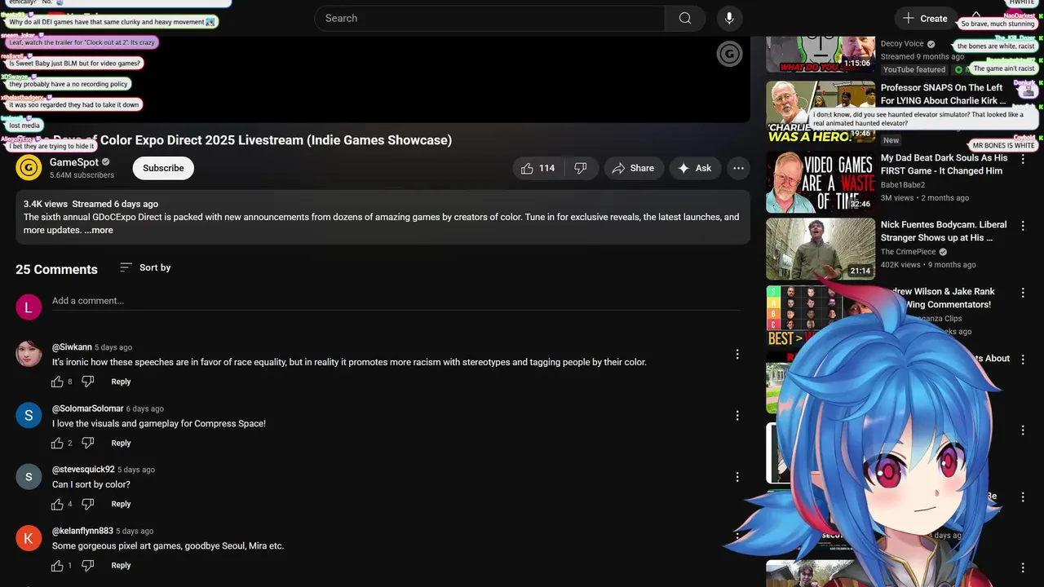The height and width of the screenshot is (587, 1044).
Task: Open @SolomarSolomar channel link
Action: (x=88, y=408)
